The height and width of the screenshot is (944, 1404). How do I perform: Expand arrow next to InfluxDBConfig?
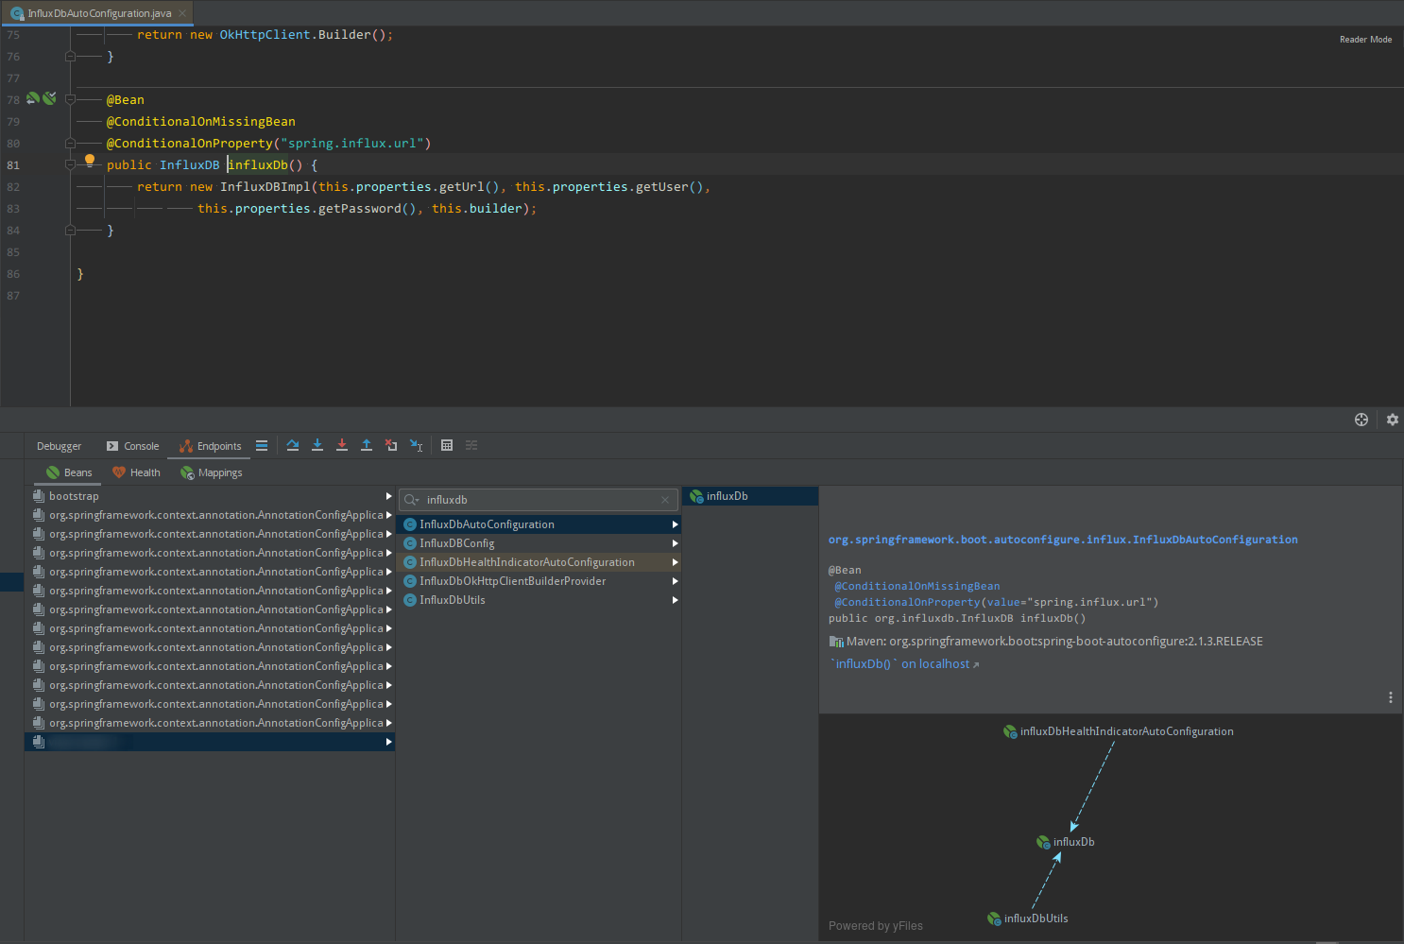[x=675, y=543]
